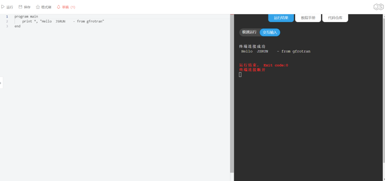Click the Run play icon
The image size is (385, 181).
3,7
